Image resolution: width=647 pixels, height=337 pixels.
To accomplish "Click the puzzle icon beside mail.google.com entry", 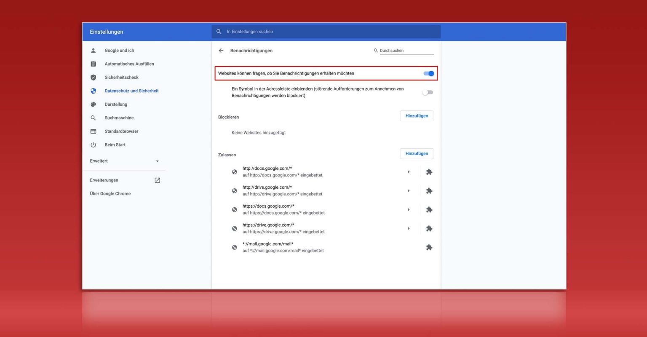I will (429, 247).
